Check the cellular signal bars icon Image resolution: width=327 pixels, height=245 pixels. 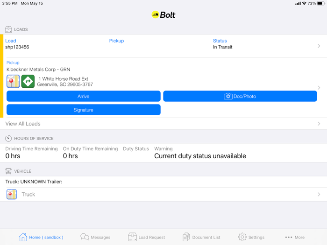click(298, 4)
